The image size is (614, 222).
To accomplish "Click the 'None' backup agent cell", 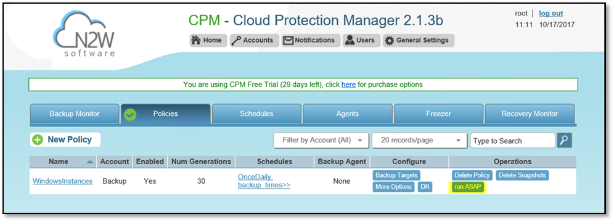I will coord(342,181).
